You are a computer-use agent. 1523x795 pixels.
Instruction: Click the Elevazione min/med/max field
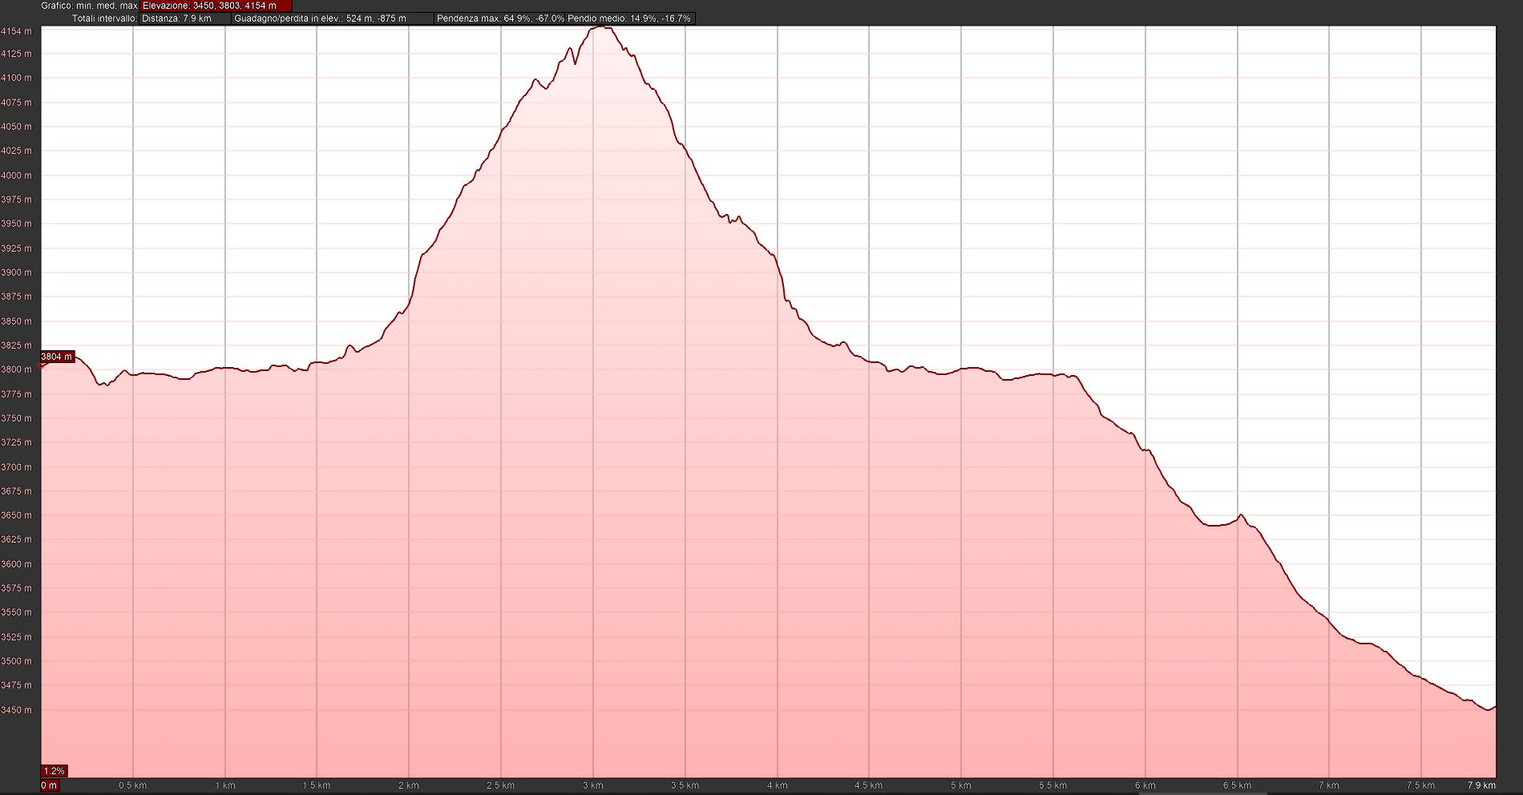click(x=216, y=6)
